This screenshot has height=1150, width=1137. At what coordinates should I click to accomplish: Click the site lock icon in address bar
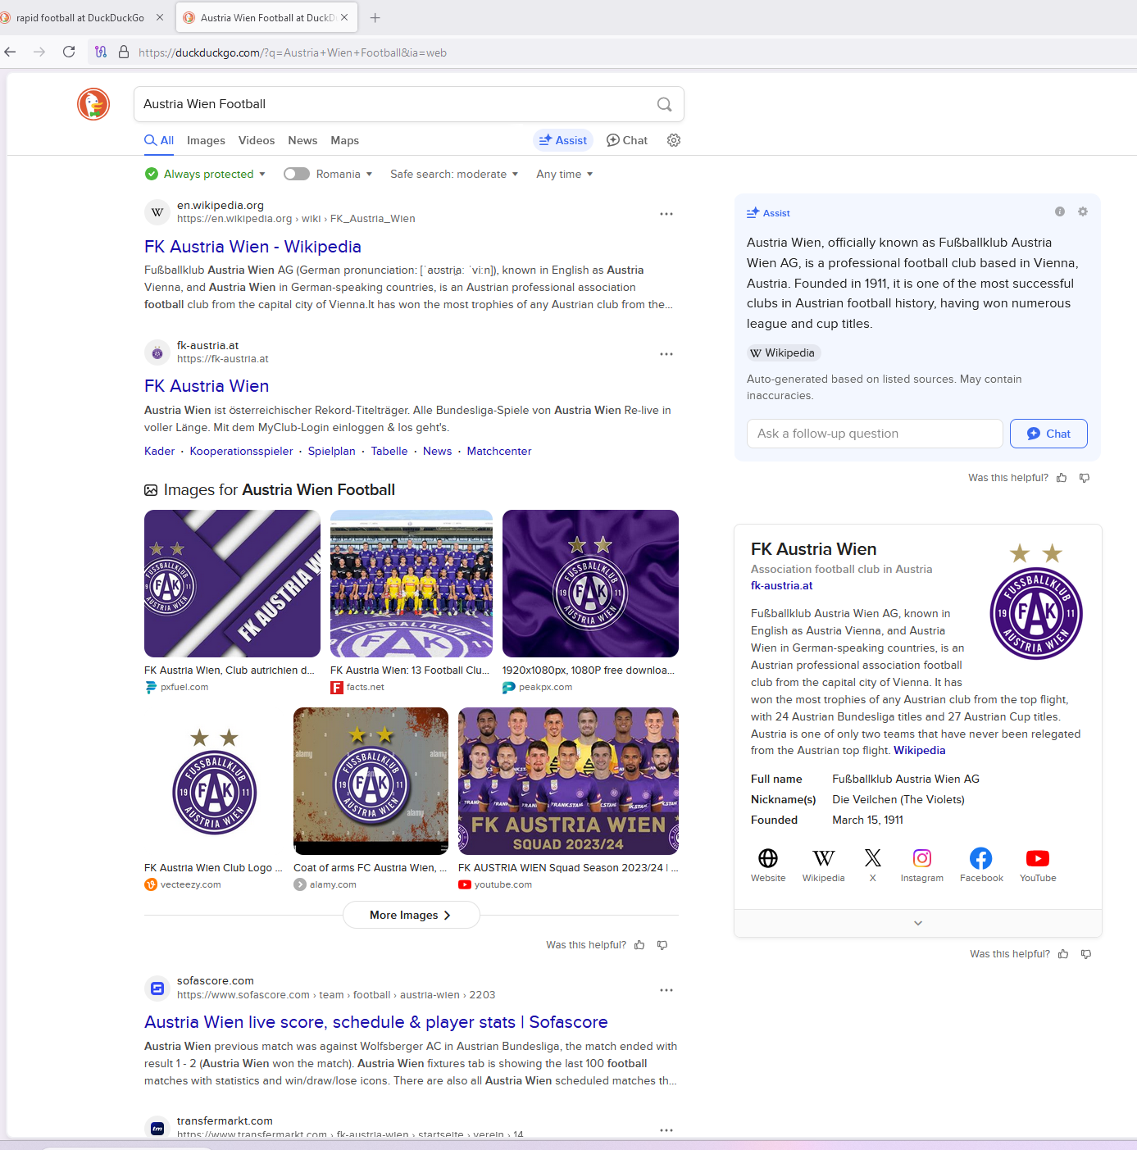124,52
